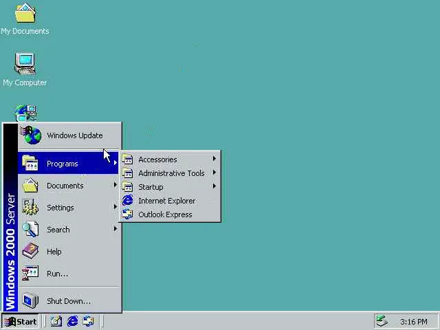Click the My Computer icon label
Image resolution: width=440 pixels, height=330 pixels.
(x=25, y=82)
